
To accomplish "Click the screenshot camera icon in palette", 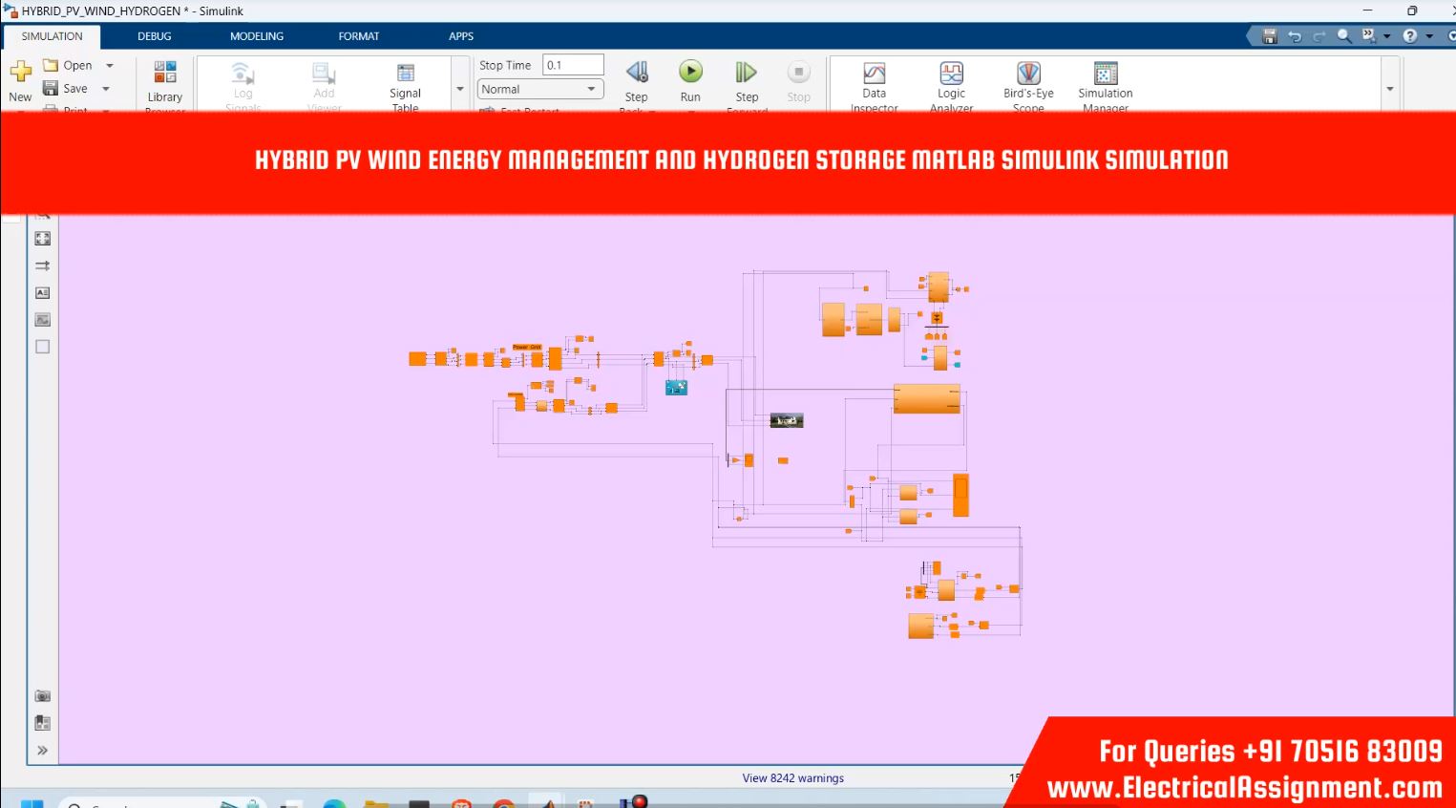I will [x=42, y=696].
